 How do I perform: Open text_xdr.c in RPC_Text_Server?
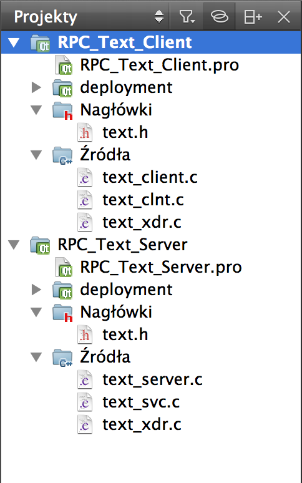142,425
